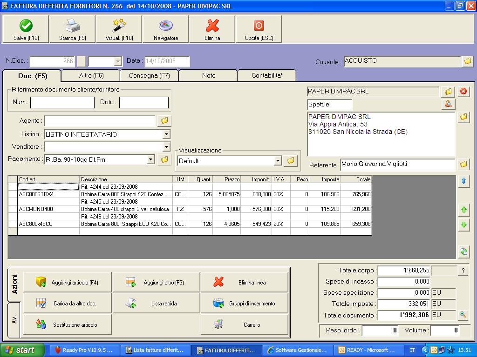Click the Spese spedizione value field
The width and height of the screenshot is (477, 357).
click(x=404, y=293)
